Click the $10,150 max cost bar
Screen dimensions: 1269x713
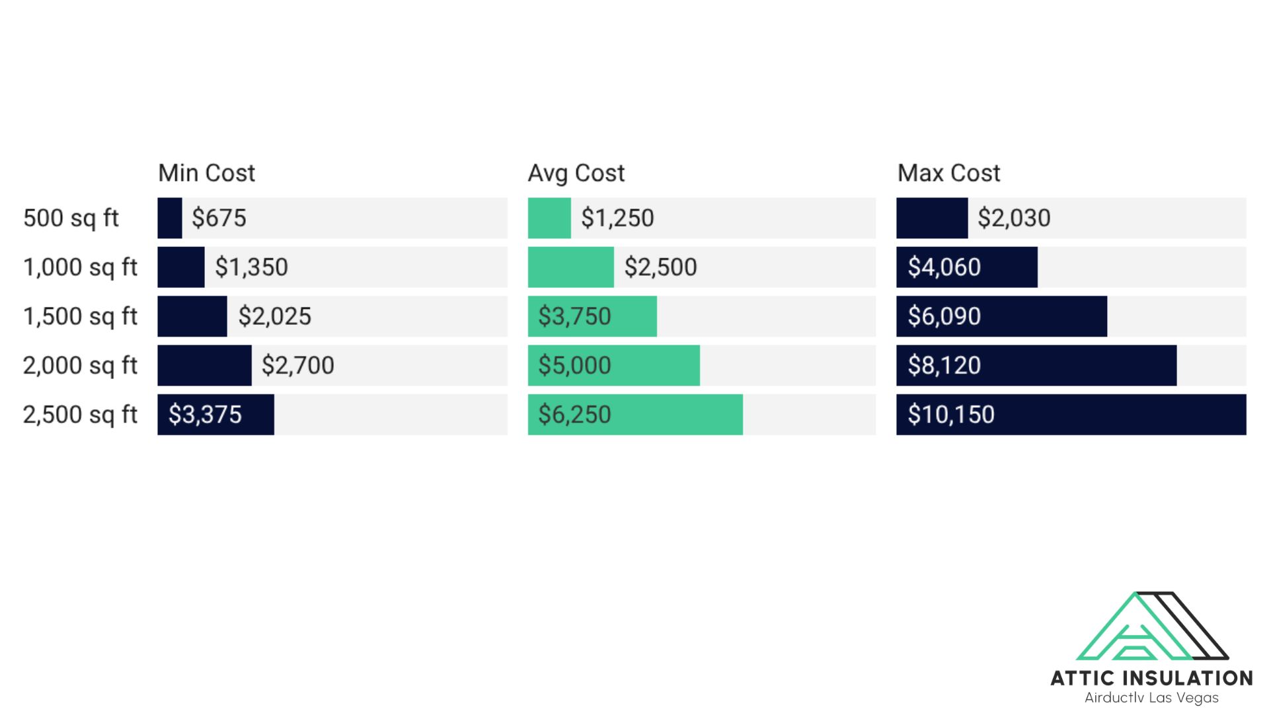point(1071,415)
